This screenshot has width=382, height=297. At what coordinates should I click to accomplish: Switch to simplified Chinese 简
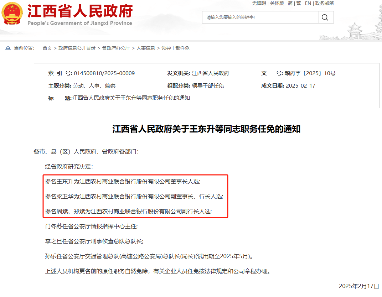click(x=290, y=3)
